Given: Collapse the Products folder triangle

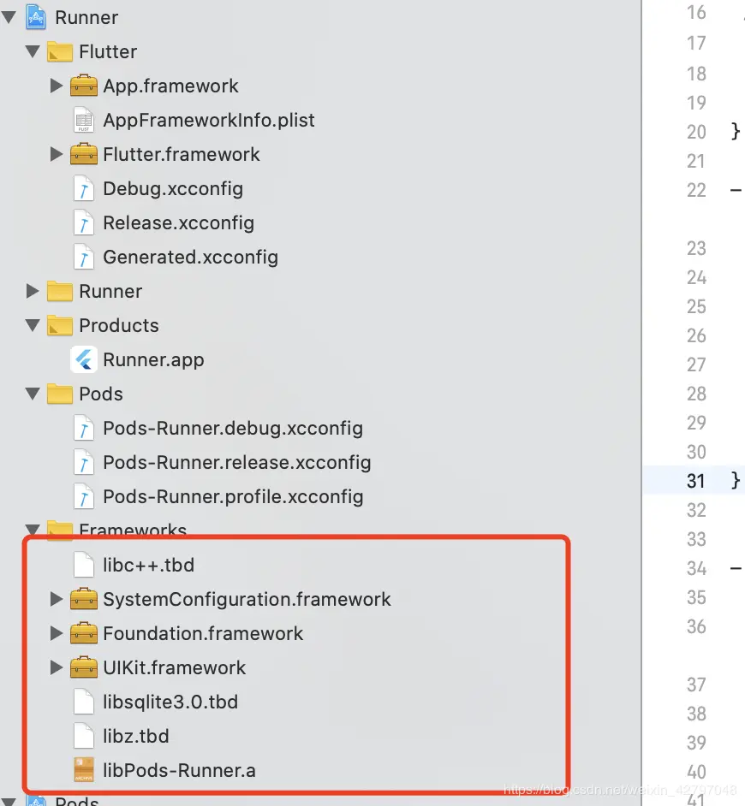Looking at the screenshot, I should [33, 325].
